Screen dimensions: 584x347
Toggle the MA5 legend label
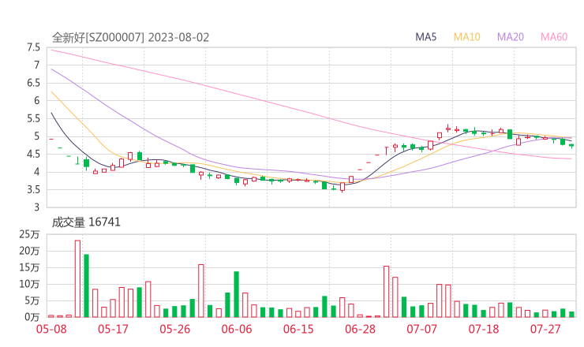click(425, 37)
